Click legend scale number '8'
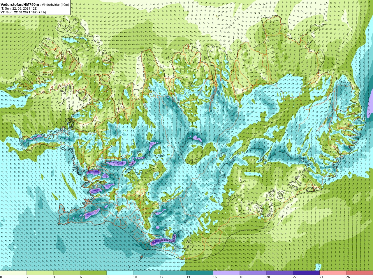 click(108, 277)
